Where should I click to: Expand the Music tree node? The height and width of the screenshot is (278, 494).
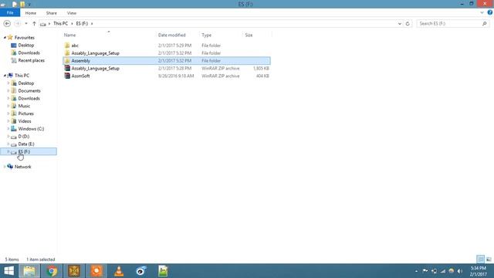click(x=8, y=106)
